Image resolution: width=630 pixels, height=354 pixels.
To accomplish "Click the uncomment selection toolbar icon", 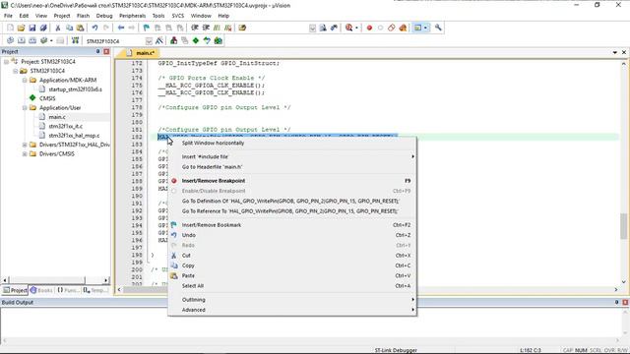I will click(x=228, y=28).
